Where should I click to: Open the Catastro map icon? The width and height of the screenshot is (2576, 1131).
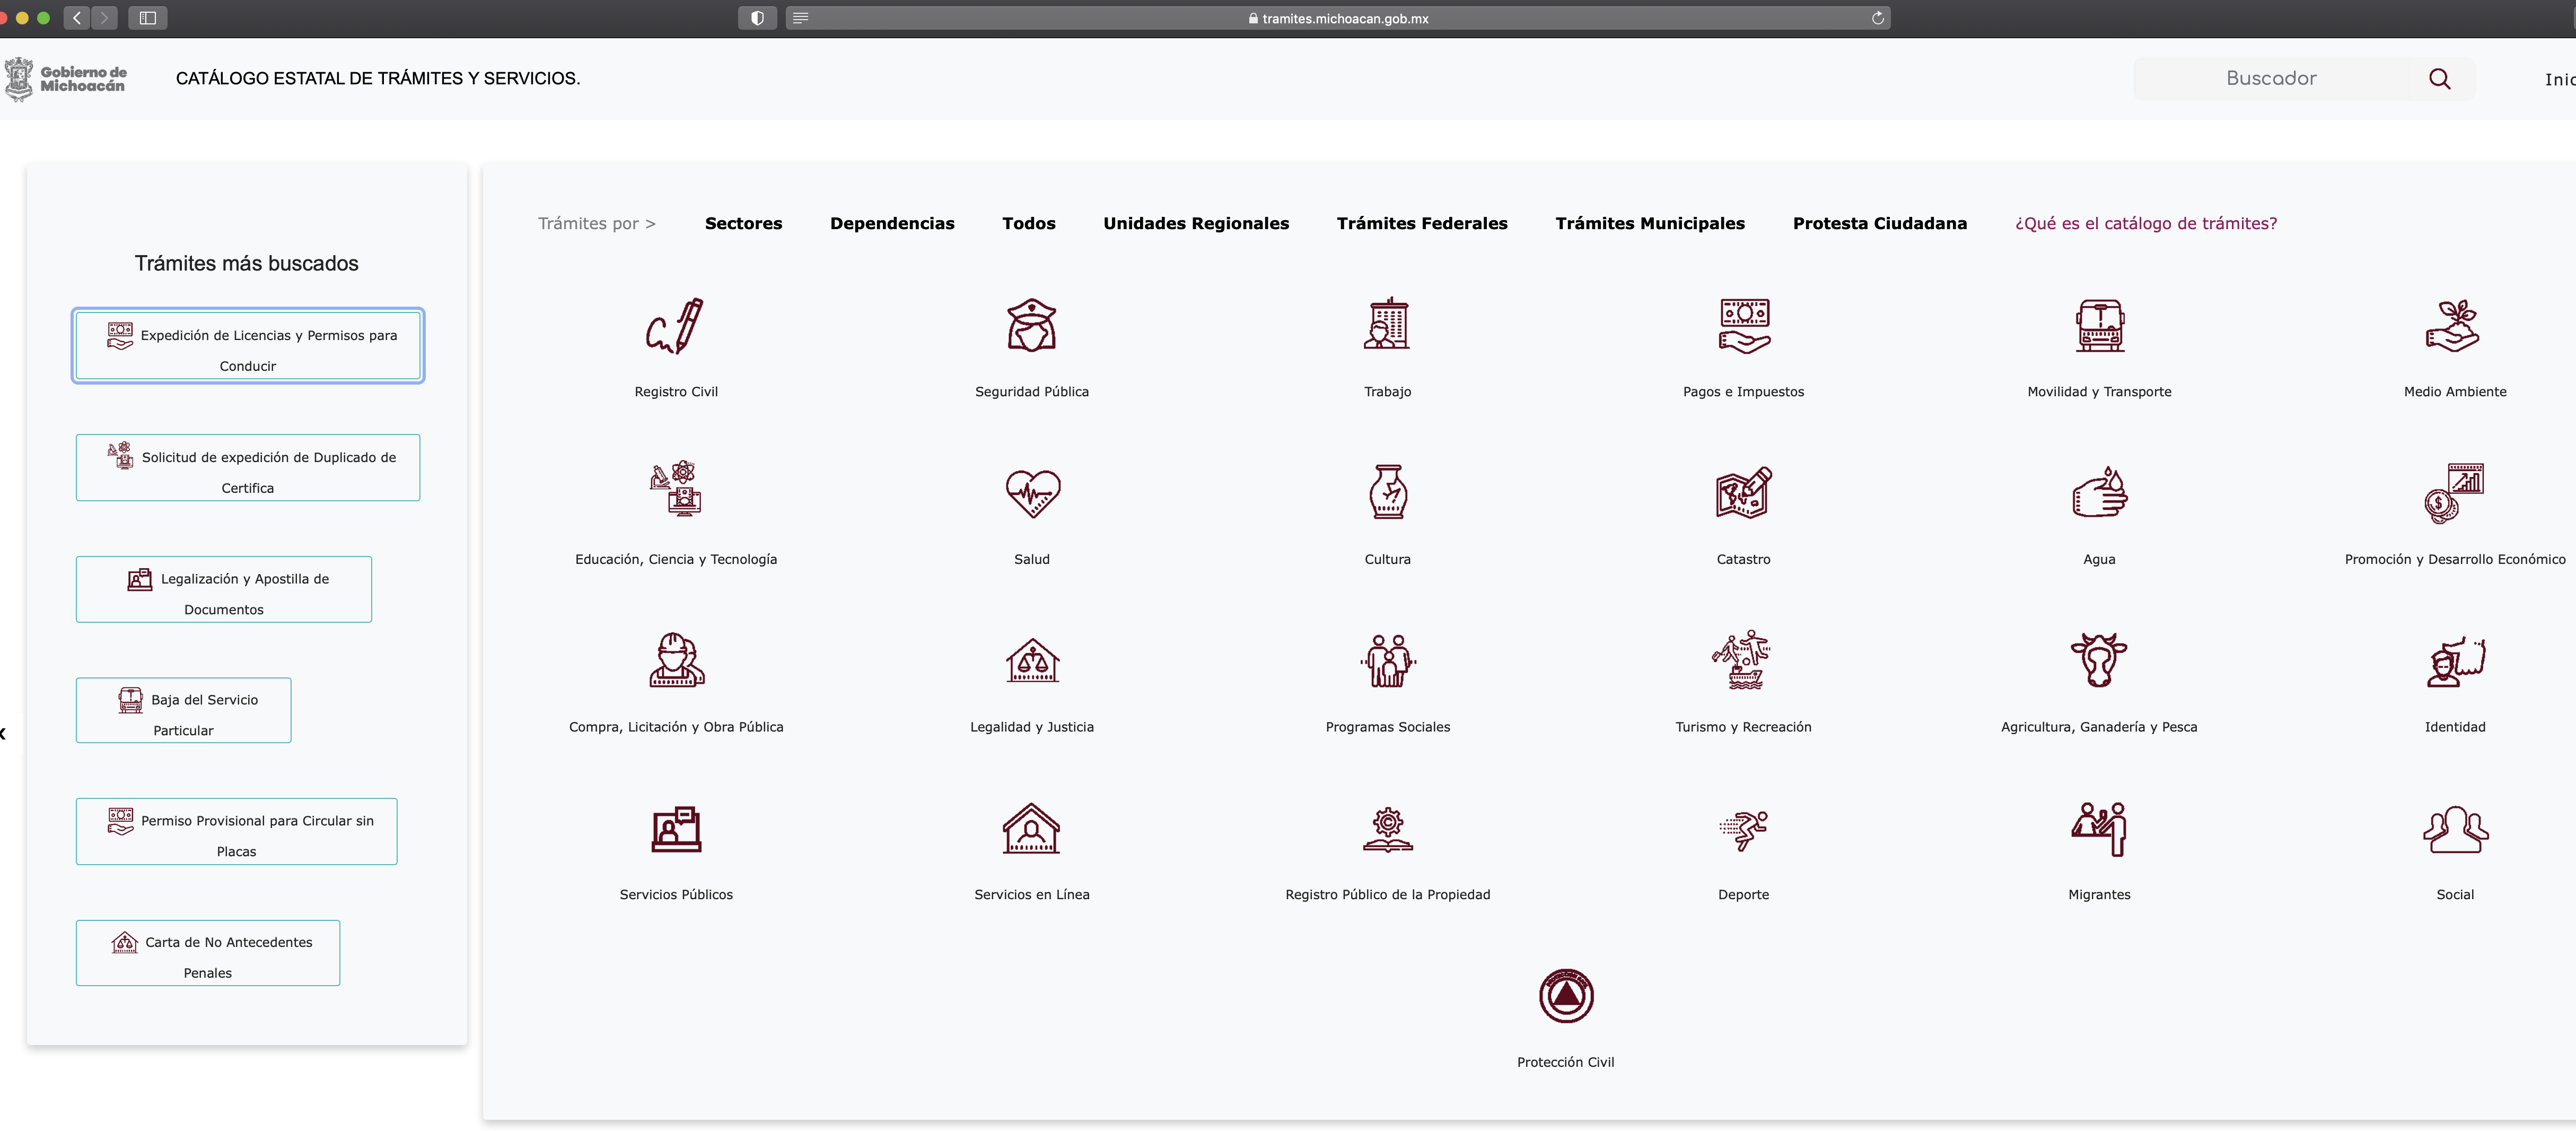[x=1743, y=492]
